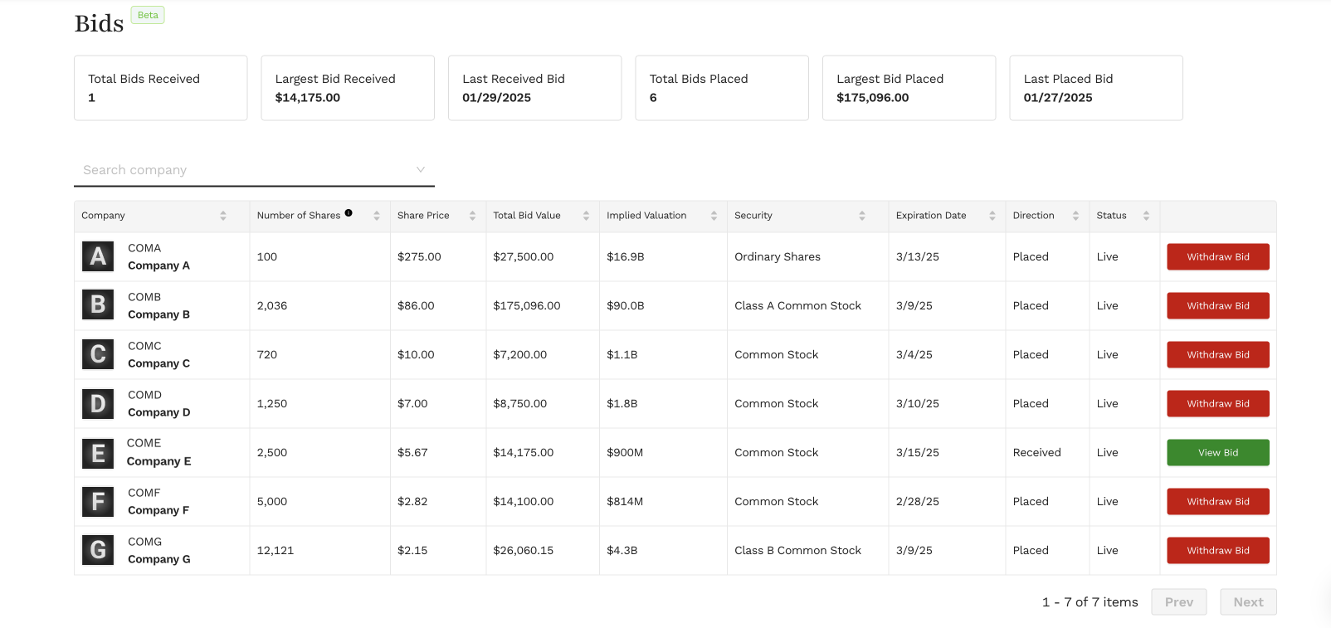Click the Company C logo
The width and height of the screenshot is (1331, 628).
98,354
